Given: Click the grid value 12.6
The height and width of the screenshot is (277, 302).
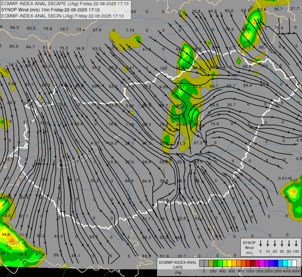Looking at the screenshot, I should [x=164, y=200].
